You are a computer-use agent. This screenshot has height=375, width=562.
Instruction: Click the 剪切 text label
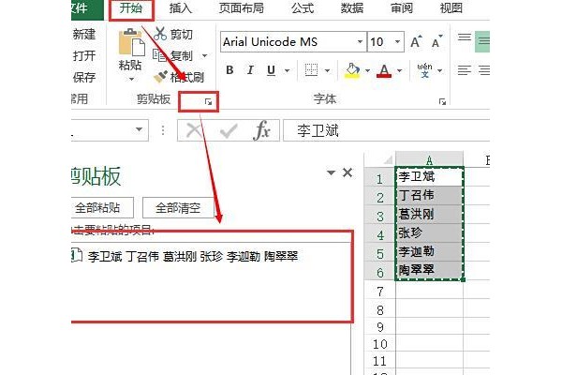click(182, 34)
